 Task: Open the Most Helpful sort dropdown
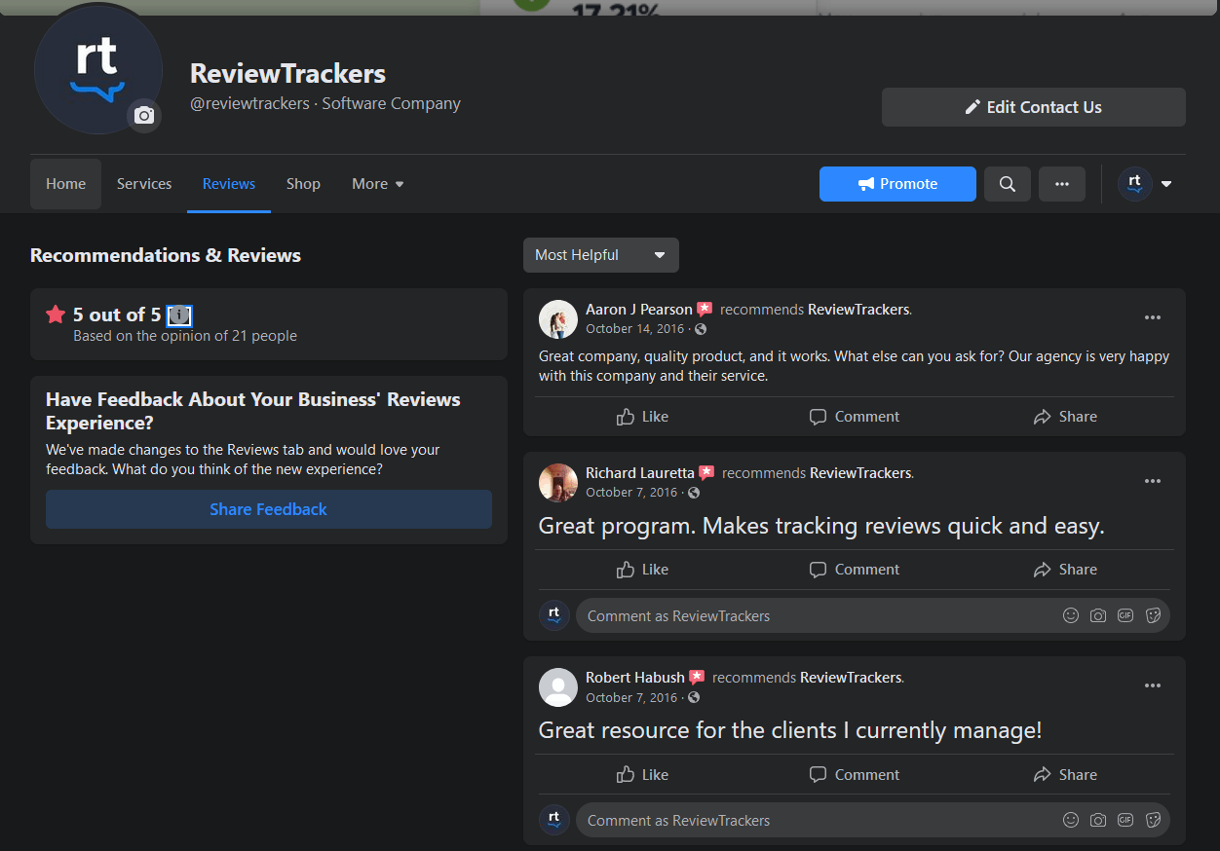point(600,254)
